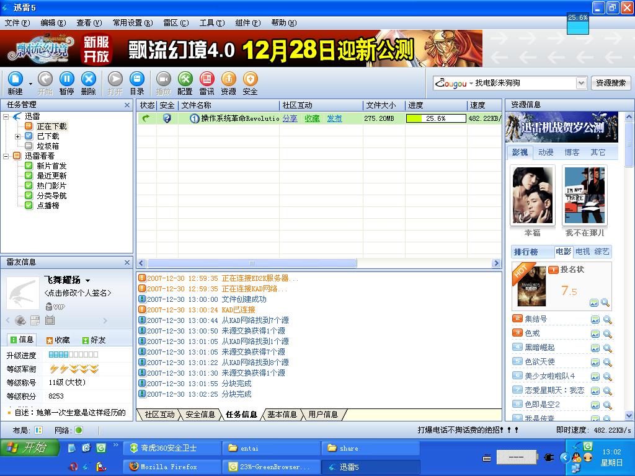The height and width of the screenshot is (476, 635).
Task: Click the profile avatar picture
Action: click(23, 293)
